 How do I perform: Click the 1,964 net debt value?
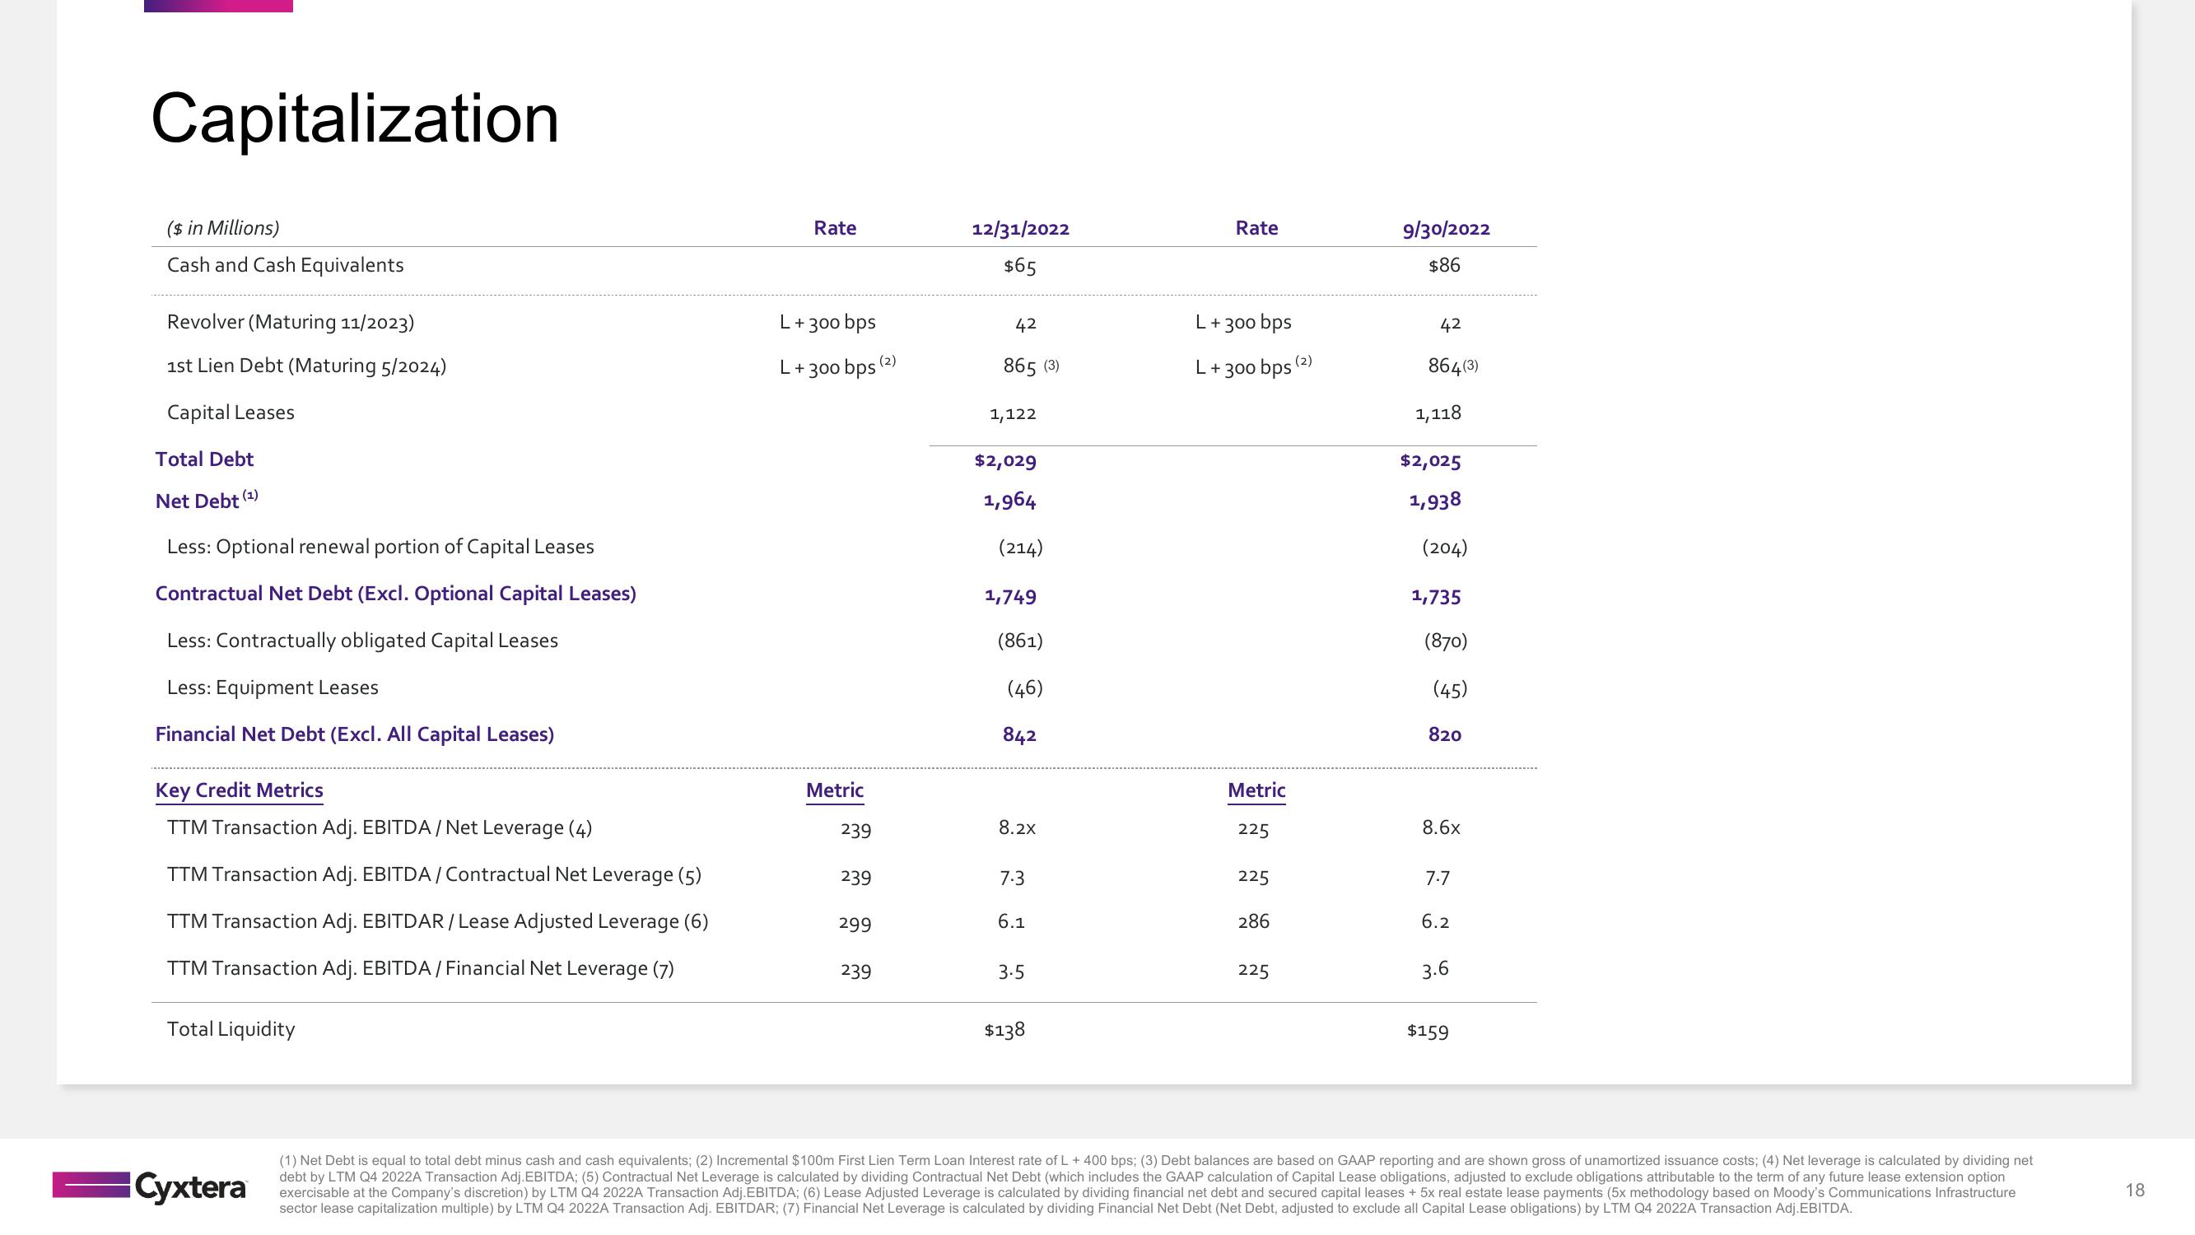click(x=1009, y=501)
